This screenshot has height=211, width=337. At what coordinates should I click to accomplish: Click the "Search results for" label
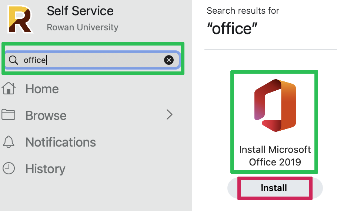pyautogui.click(x=243, y=11)
